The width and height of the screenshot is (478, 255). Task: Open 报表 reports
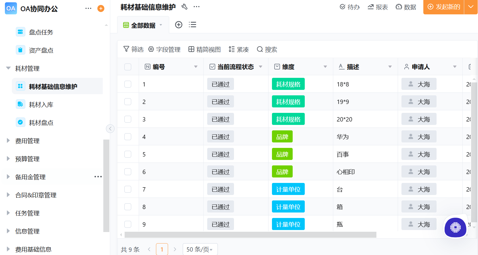tap(378, 7)
